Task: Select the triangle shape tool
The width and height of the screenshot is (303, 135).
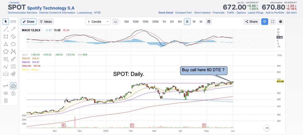Action: pos(6,44)
